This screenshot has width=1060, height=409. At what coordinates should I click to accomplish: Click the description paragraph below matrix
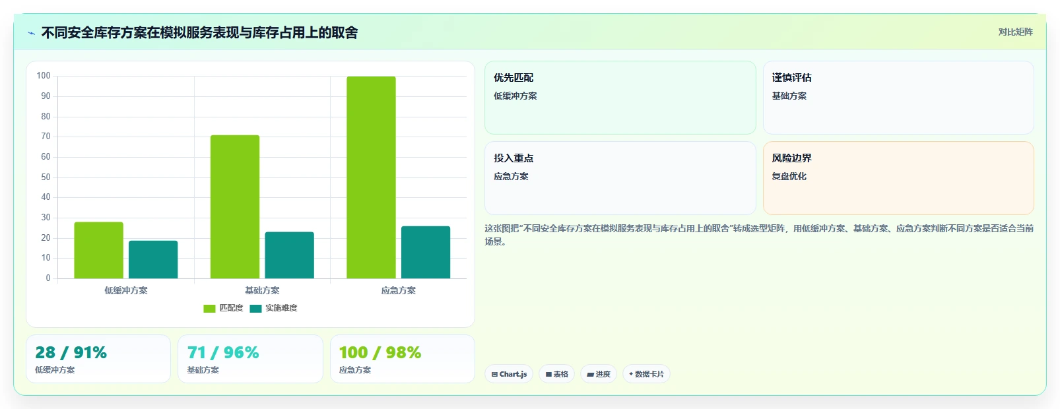759,235
